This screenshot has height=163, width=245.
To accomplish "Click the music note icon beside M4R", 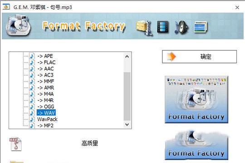I will point(32,101).
